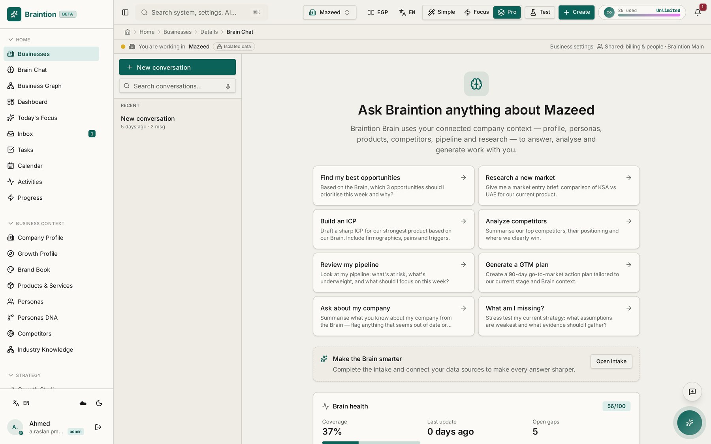Click the infinity usage icon
This screenshot has width=711, height=444.
click(x=609, y=12)
